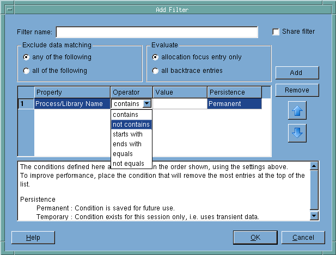
Task: Select 'all of the following' radio option
Action: [27, 71]
